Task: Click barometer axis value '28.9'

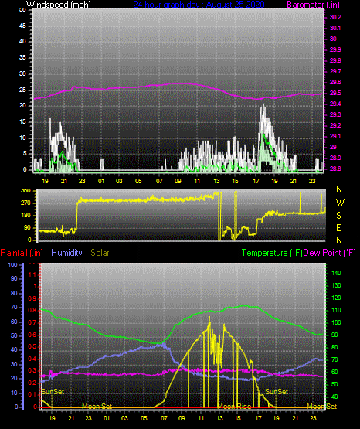Action: click(x=335, y=158)
